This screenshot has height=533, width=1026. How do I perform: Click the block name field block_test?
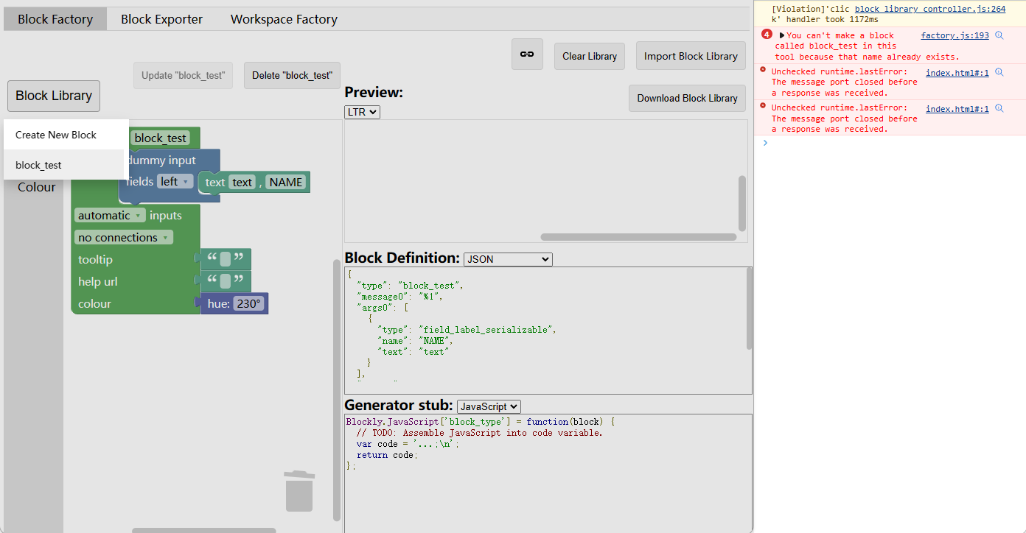point(161,138)
